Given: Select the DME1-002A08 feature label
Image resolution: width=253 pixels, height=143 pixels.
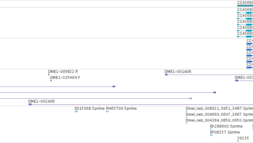Looking at the screenshot, I should coord(41,101).
